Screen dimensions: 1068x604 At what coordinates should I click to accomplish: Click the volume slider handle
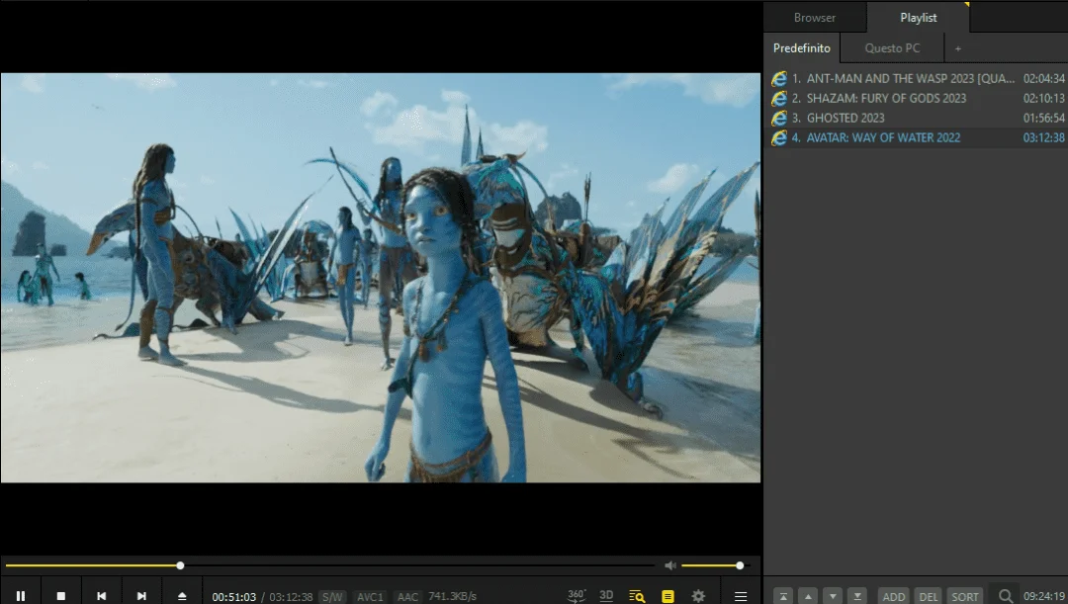point(740,565)
